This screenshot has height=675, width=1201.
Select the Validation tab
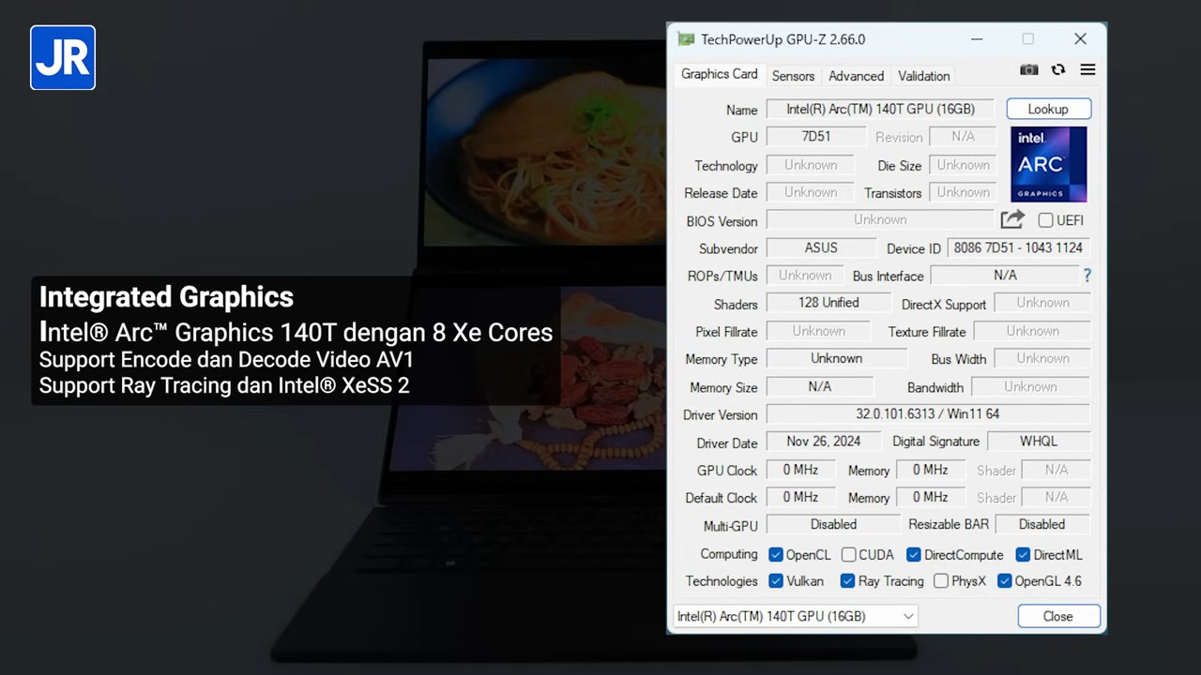(923, 76)
